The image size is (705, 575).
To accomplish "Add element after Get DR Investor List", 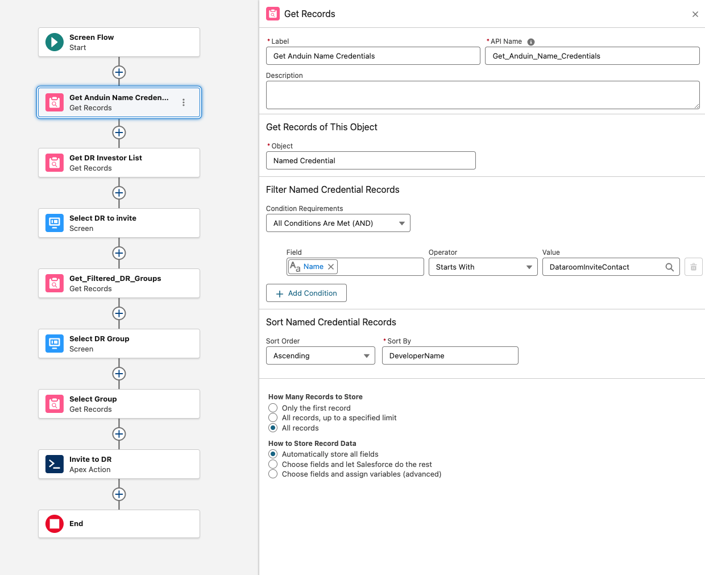I will click(x=119, y=193).
